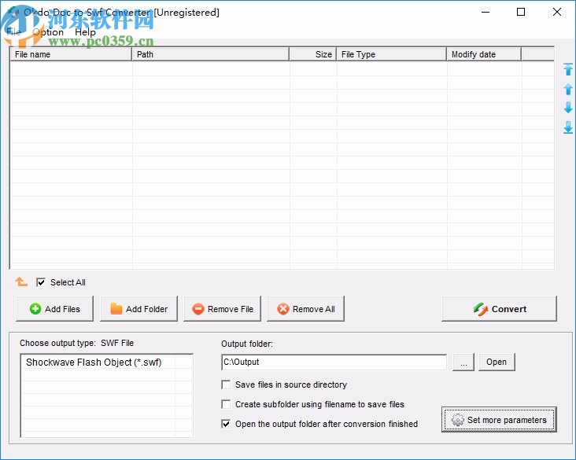Enable Save files in source directory
The height and width of the screenshot is (460, 576).
pos(226,385)
